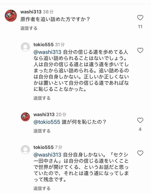
Task: Open the tokio555 username on 31-minute reply
Action: (x=44, y=44)
